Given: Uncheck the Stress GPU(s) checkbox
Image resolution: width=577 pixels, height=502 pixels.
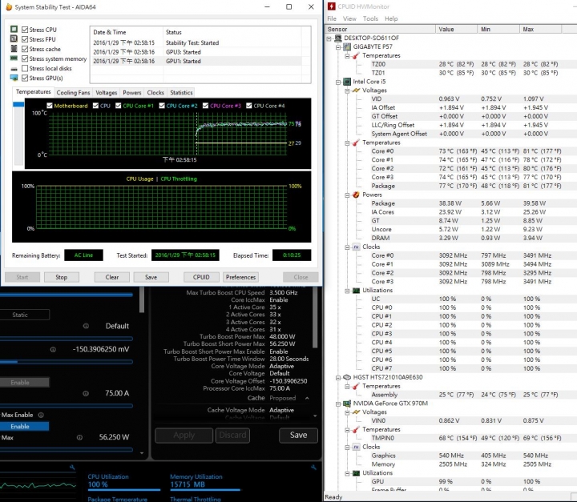Looking at the screenshot, I should point(25,78).
